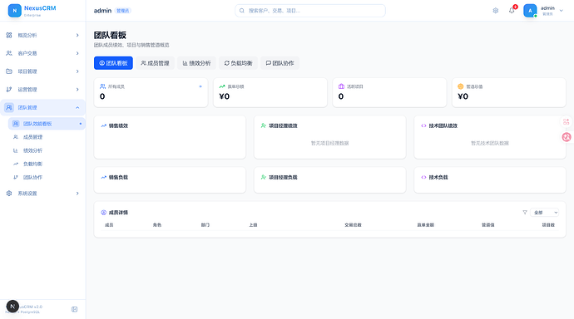Click the 部门 column header

pos(205,225)
